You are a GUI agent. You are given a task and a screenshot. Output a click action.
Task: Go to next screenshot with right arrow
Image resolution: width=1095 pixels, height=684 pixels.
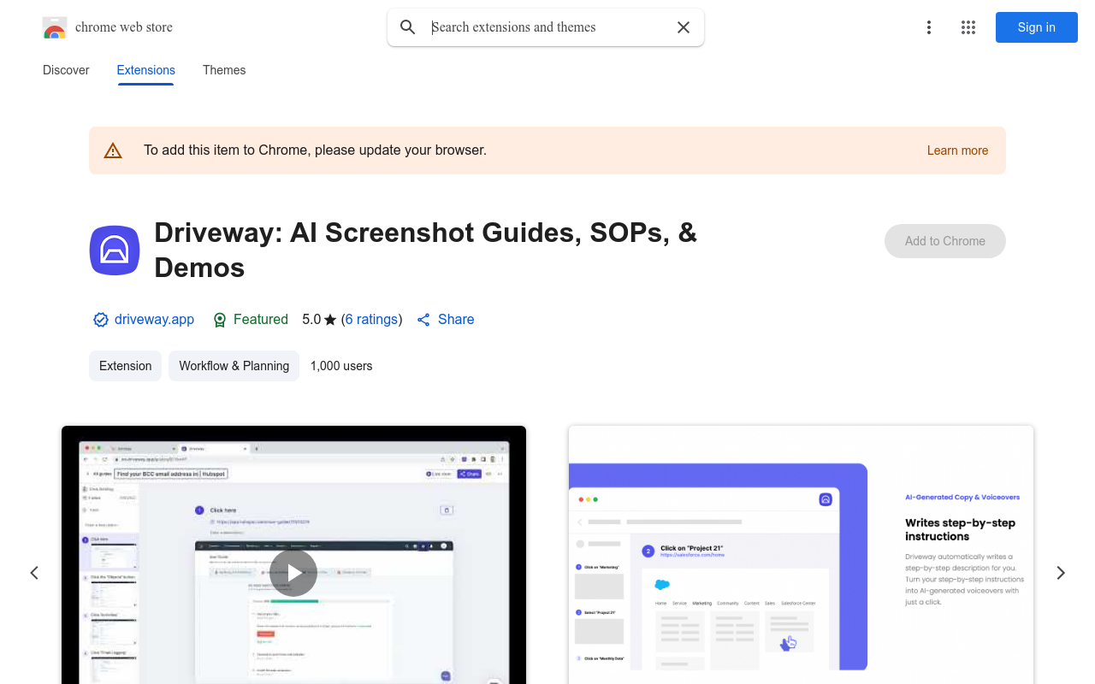1061,573
